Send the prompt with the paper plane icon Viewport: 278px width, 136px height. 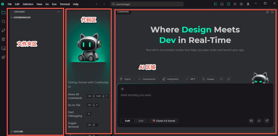[267, 121]
